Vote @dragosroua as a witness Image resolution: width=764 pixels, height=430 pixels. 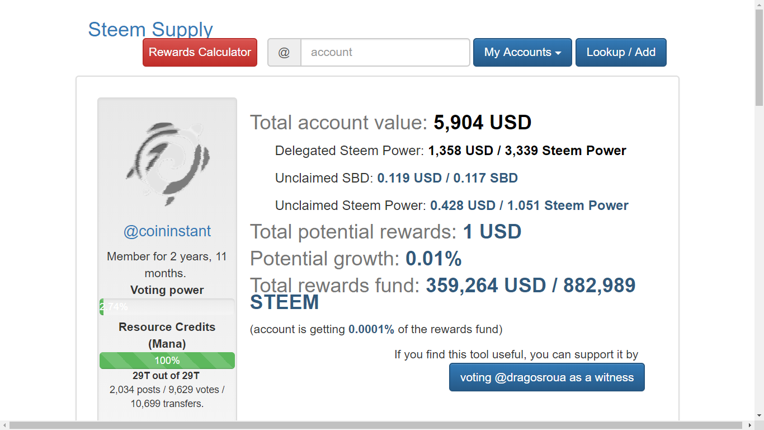tap(547, 377)
